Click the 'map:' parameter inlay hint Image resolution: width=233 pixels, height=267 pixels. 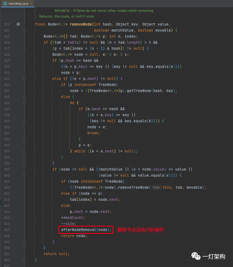pyautogui.click(x=157, y=188)
